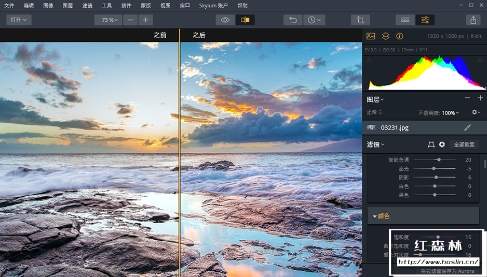Expand the 图层 panel header dropdown
Image resolution: width=487 pixels, height=277 pixels.
coord(375,99)
